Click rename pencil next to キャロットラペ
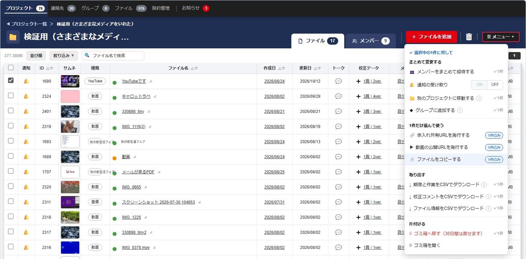Image resolution: width=526 pixels, height=259 pixels. [155, 96]
